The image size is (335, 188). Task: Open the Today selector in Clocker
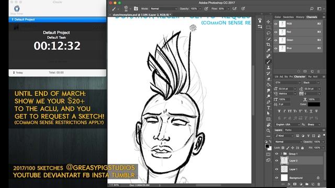click(18, 73)
